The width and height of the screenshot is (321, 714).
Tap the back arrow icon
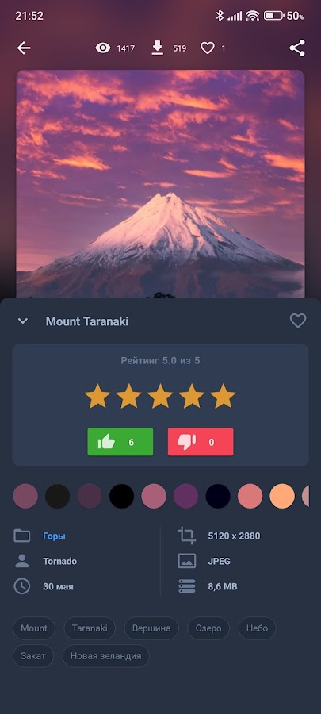coord(24,48)
